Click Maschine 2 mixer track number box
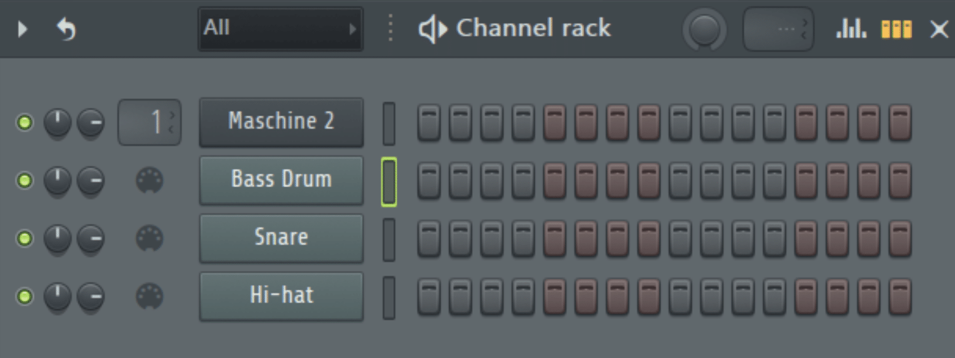Image resolution: width=955 pixels, height=358 pixels. [x=149, y=122]
